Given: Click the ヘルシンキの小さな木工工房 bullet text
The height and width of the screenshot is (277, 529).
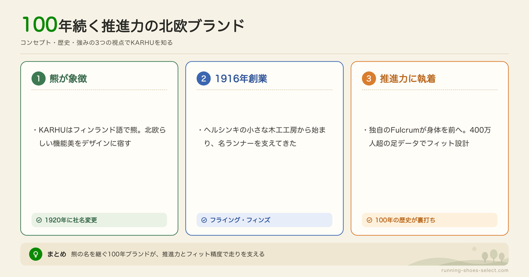Looking at the screenshot, I should [x=263, y=137].
